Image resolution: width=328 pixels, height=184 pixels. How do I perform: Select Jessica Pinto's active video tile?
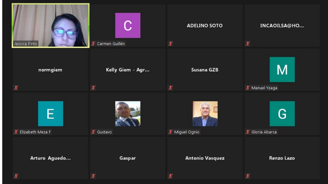[51, 25]
